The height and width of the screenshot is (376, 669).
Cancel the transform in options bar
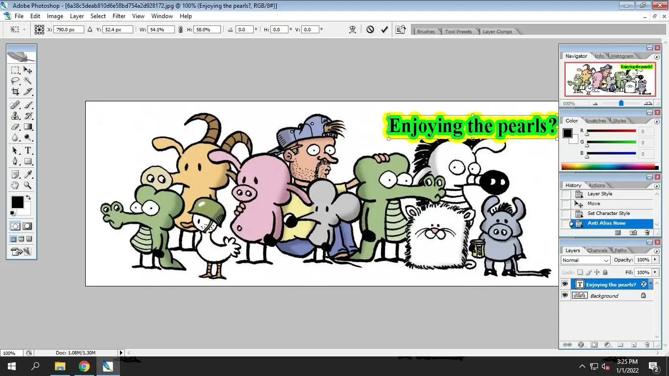[x=370, y=29]
